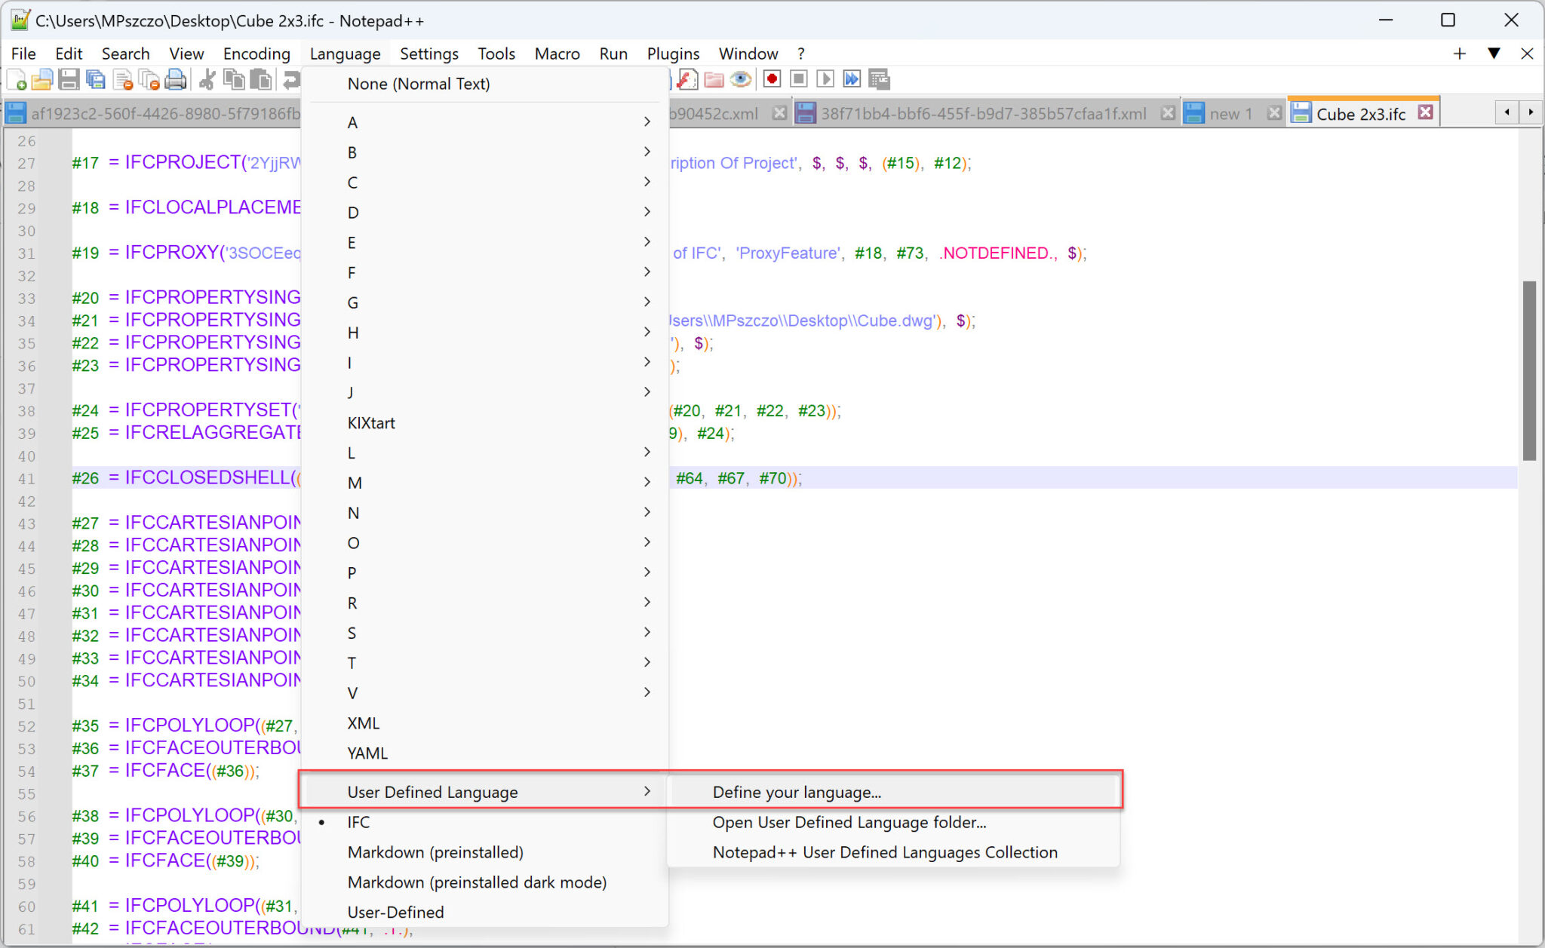The width and height of the screenshot is (1545, 948).
Task: Select the IFC user-defined language
Action: [358, 822]
